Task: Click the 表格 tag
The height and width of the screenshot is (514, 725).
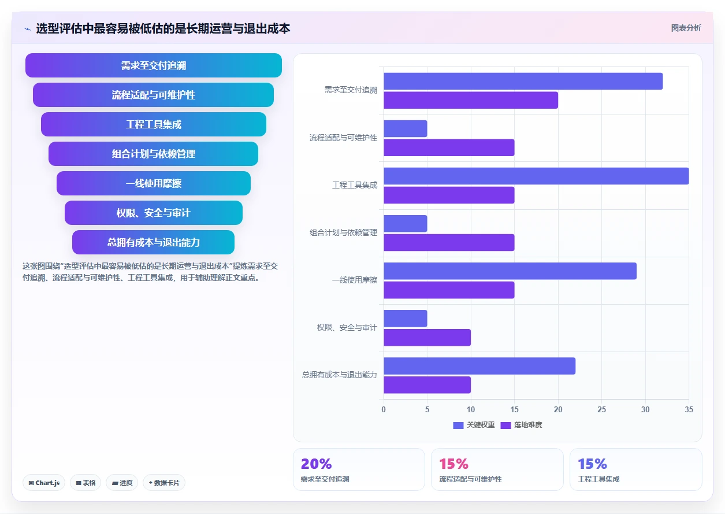Action: coord(85,483)
